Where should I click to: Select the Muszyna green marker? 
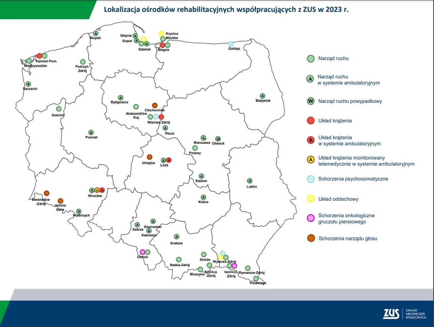pyautogui.click(x=200, y=269)
